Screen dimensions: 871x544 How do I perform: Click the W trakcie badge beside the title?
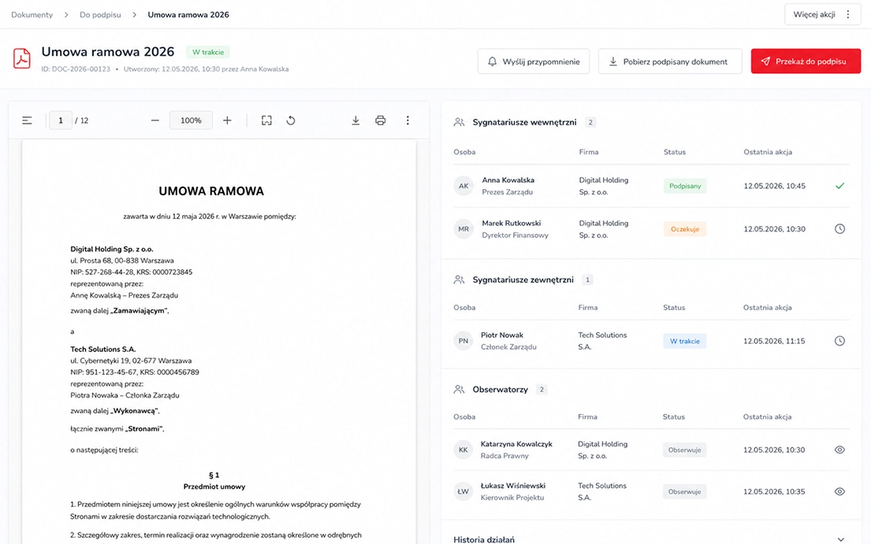[x=208, y=52]
